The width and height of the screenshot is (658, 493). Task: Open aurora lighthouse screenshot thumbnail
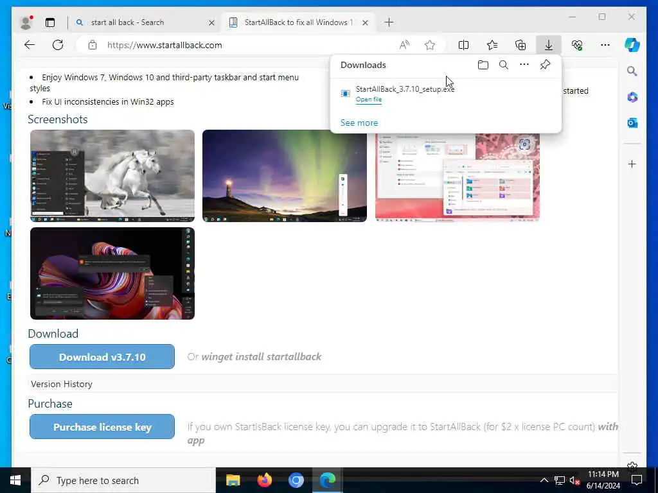coord(285,176)
